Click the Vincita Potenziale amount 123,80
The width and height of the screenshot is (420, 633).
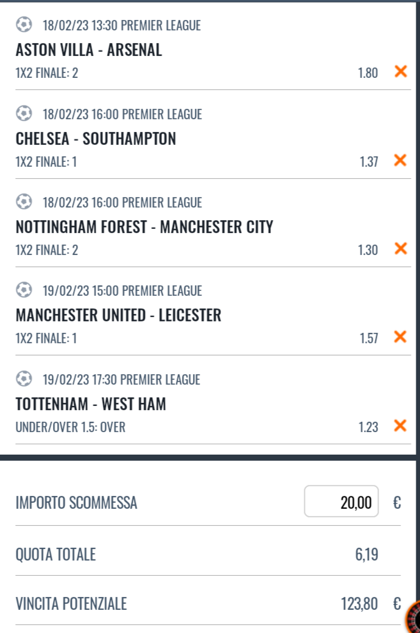(359, 604)
